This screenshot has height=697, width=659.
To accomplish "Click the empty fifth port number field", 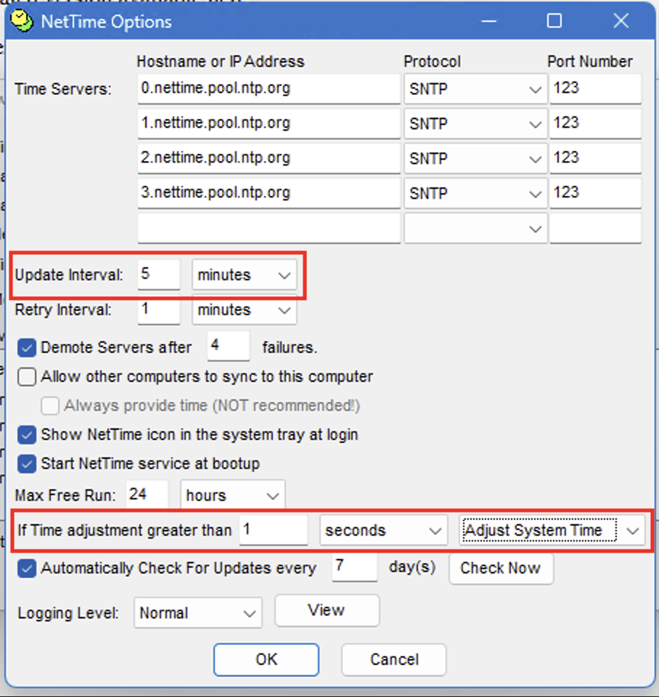I will [595, 228].
